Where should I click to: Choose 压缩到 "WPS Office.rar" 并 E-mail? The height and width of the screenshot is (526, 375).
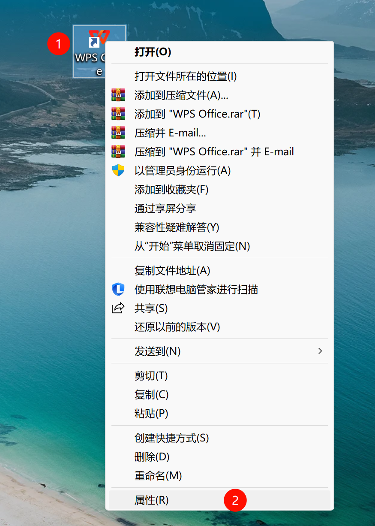pos(219,152)
